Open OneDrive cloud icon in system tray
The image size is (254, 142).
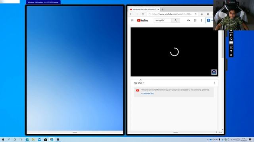coord(211,140)
